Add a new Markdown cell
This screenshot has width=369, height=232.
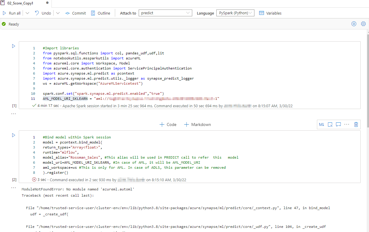[x=197, y=124]
